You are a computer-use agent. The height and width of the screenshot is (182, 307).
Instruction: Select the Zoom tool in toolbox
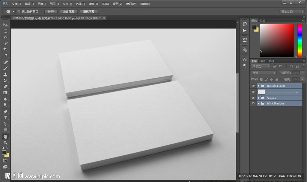point(5,143)
